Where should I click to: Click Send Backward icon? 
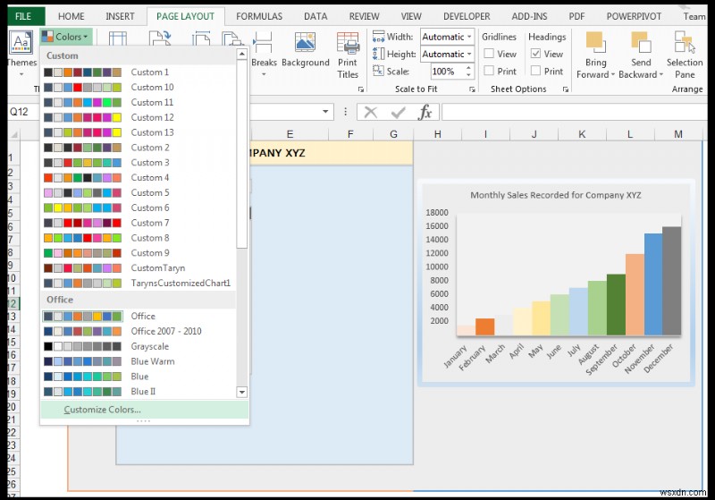641,42
